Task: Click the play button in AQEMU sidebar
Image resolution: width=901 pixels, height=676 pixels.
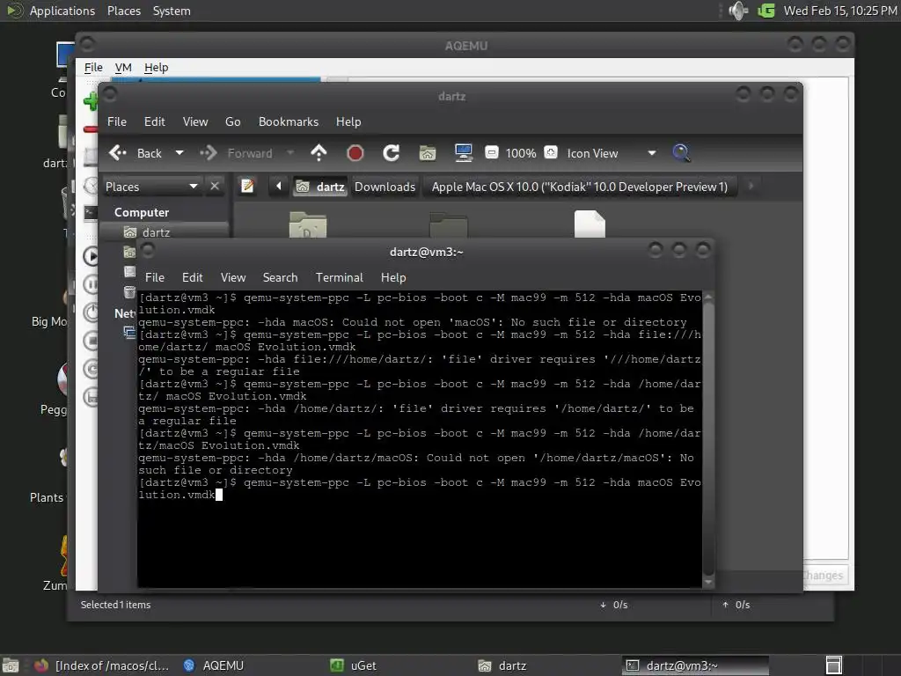Action: 91,256
